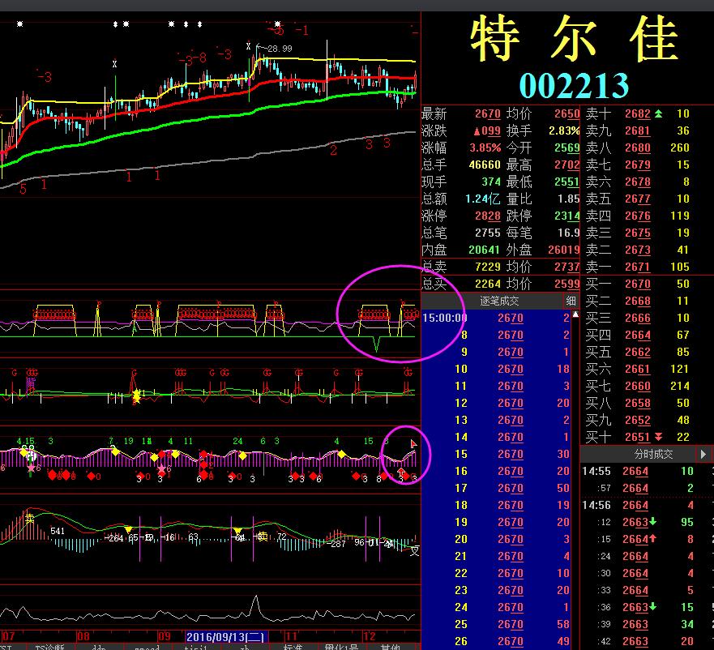Click the 跌停 price 2314

pos(567,216)
